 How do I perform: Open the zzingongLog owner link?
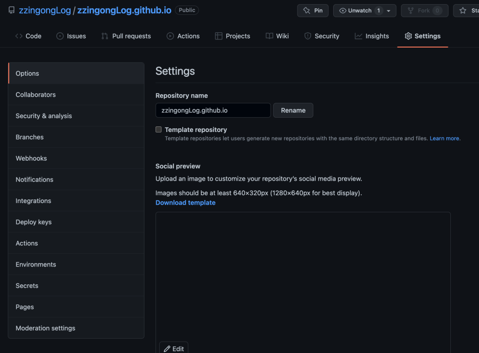pos(45,10)
